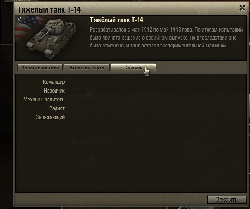
Task: Close the T-14 info window with X
Action: pyautogui.click(x=242, y=8)
